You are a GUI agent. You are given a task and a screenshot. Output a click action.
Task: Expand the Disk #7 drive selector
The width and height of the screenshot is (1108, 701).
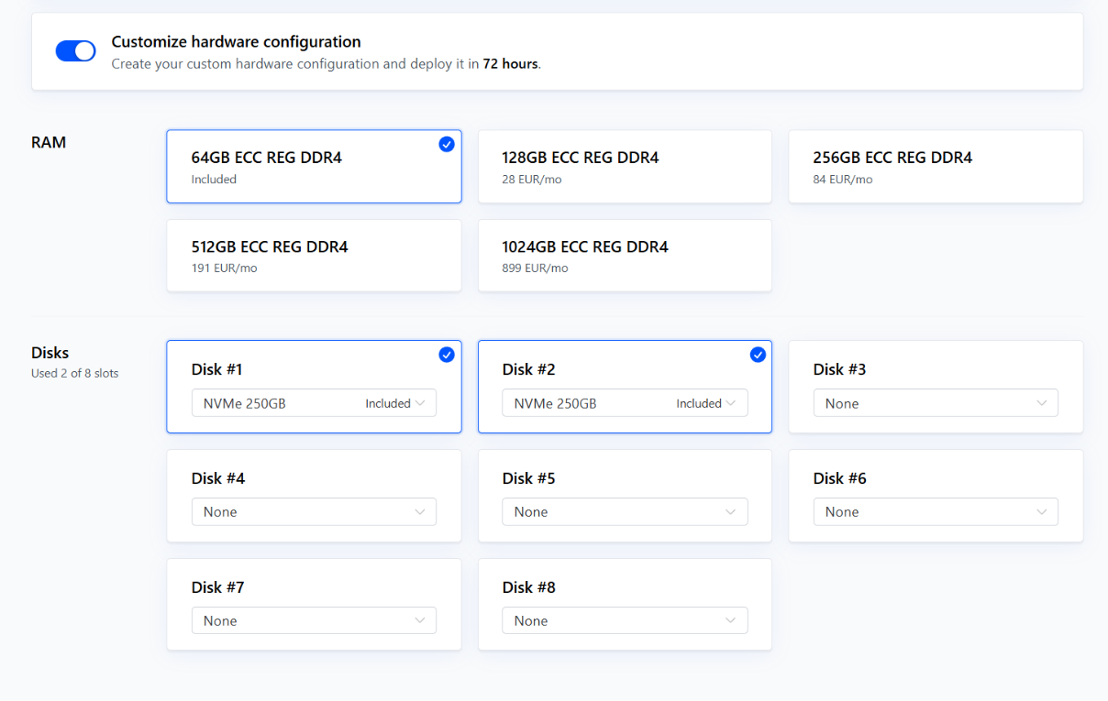(314, 621)
